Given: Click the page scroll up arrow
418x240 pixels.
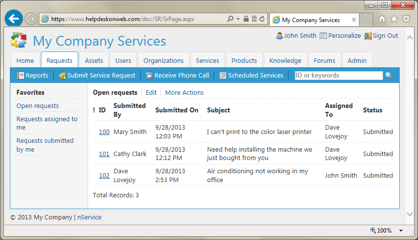Looking at the screenshot, I should (x=410, y=38).
